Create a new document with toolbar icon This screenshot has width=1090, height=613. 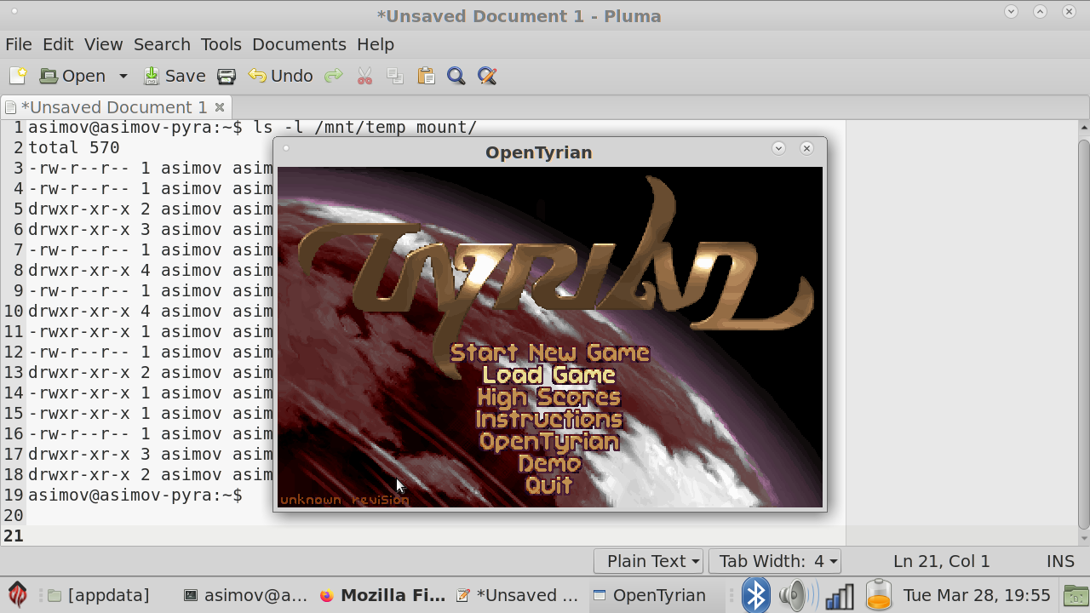(18, 76)
